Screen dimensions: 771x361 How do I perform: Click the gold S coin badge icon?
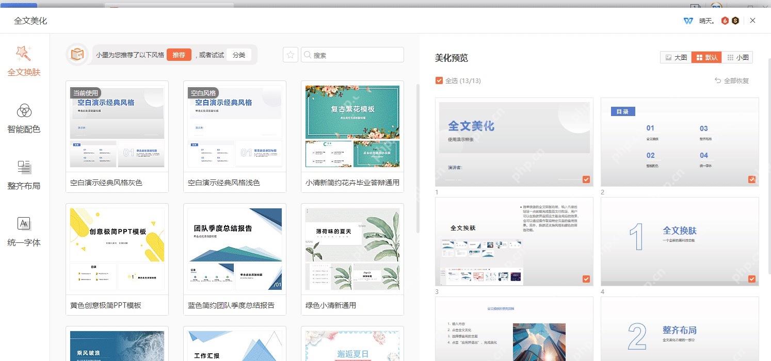pyautogui.click(x=735, y=21)
